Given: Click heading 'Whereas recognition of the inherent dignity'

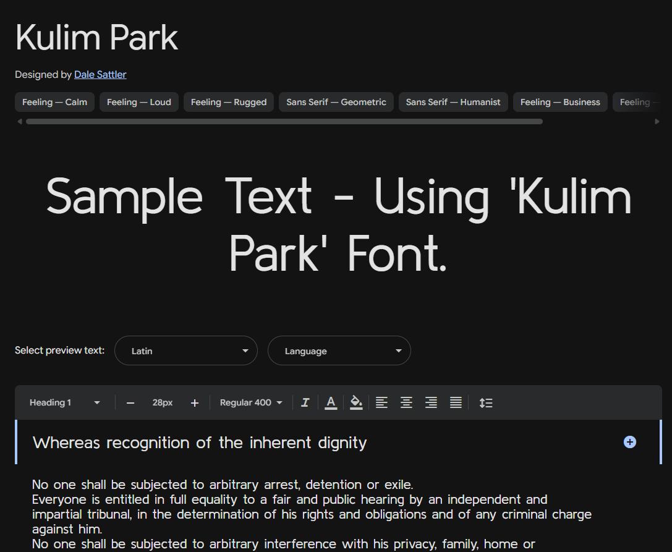Looking at the screenshot, I should click(200, 443).
